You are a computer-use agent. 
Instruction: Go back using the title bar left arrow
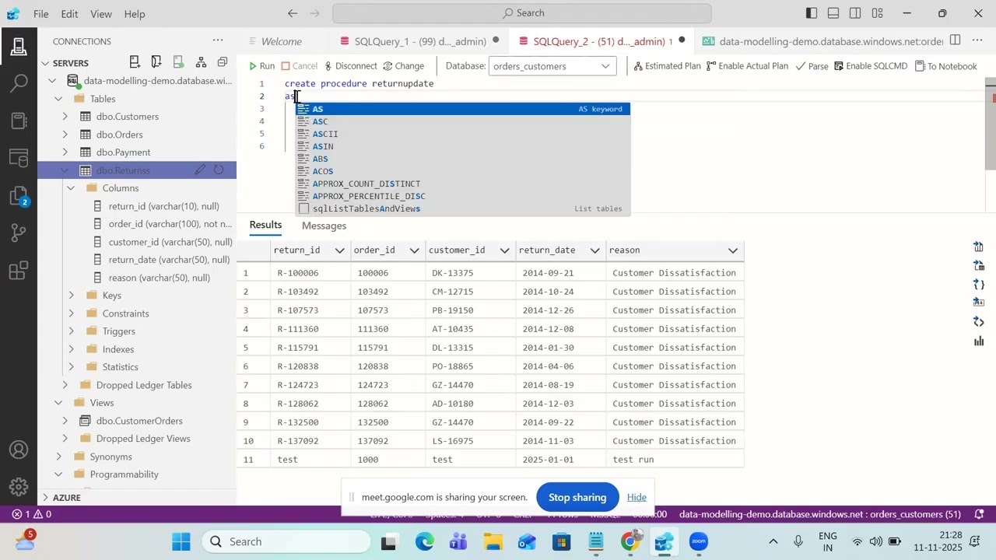(293, 13)
